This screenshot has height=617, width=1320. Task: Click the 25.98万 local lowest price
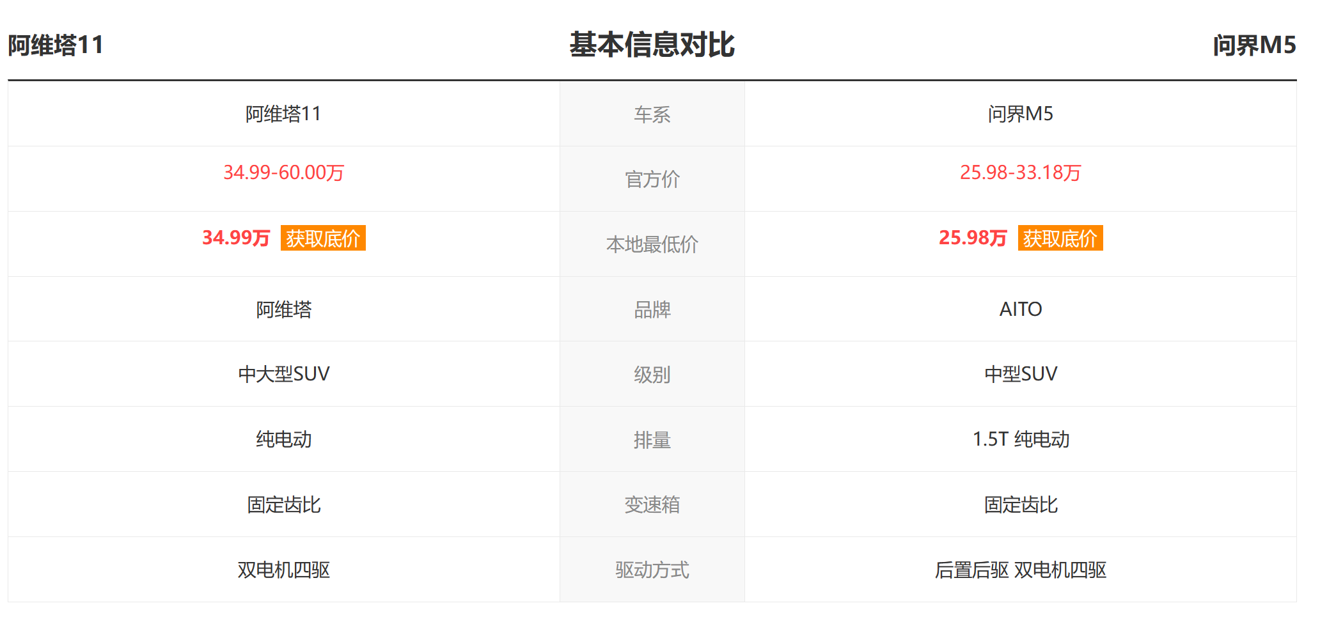coord(973,238)
